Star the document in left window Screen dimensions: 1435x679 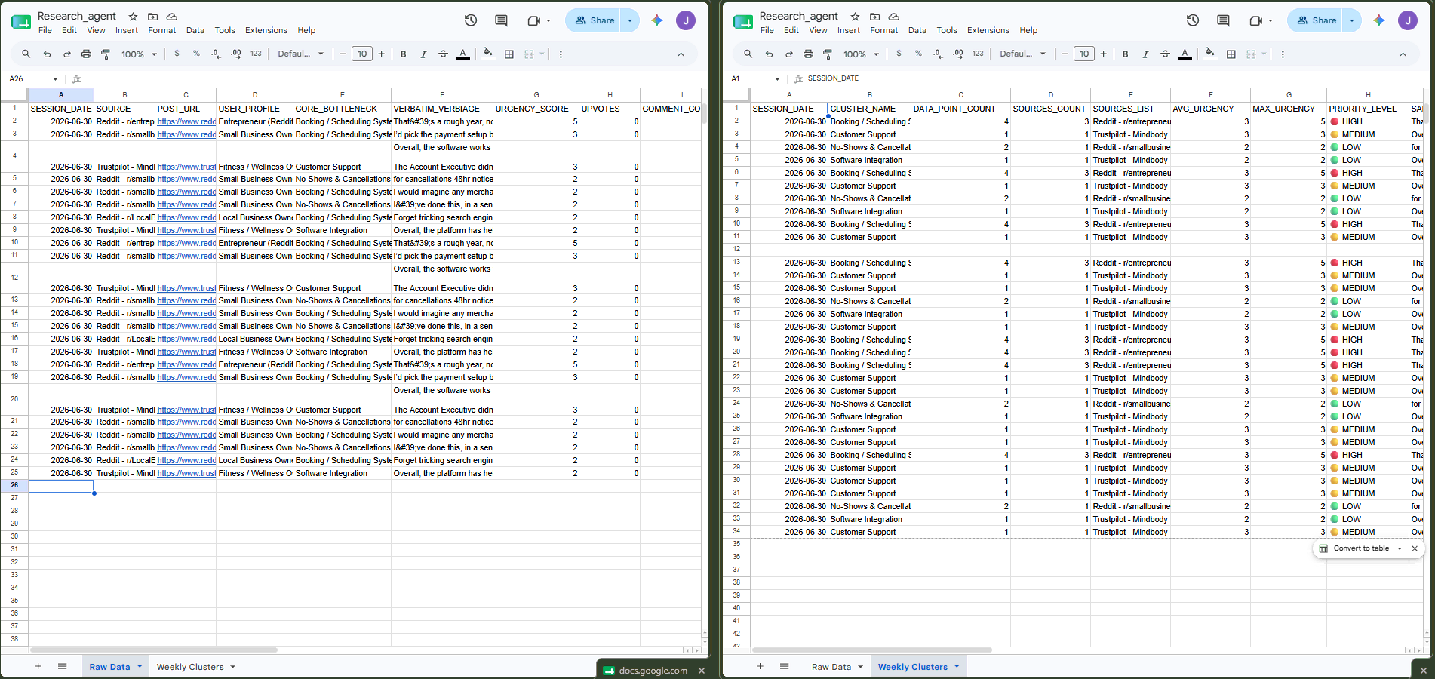click(x=133, y=17)
